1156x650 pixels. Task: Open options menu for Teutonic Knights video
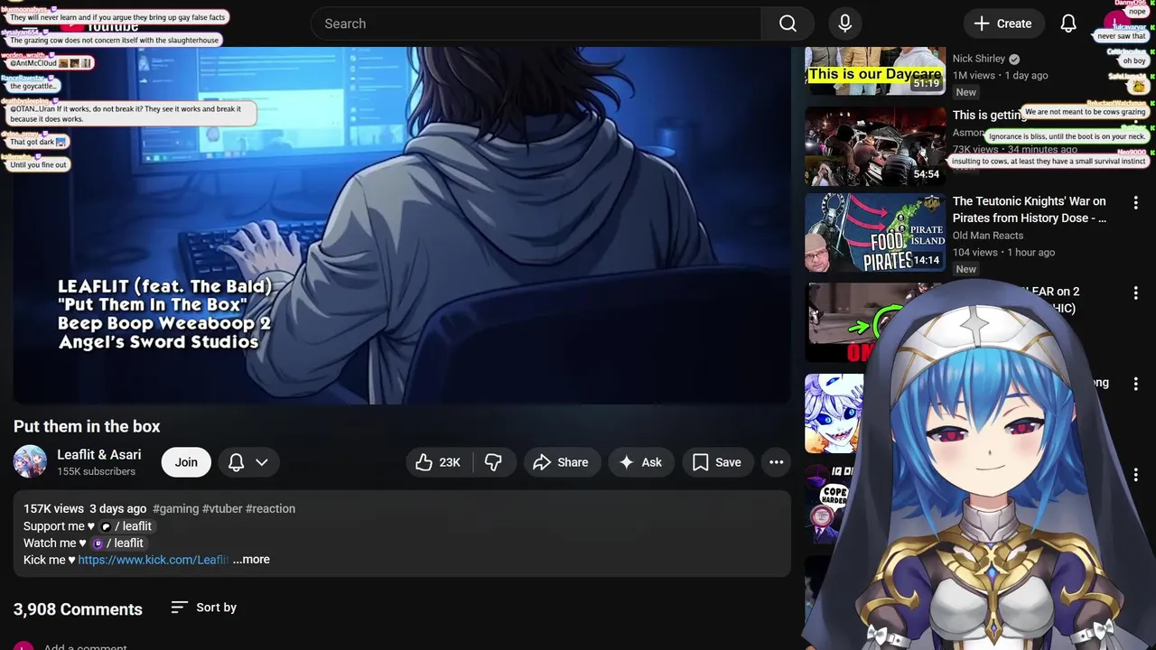(x=1136, y=203)
